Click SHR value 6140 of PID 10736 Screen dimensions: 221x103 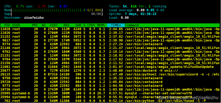(x=77, y=89)
